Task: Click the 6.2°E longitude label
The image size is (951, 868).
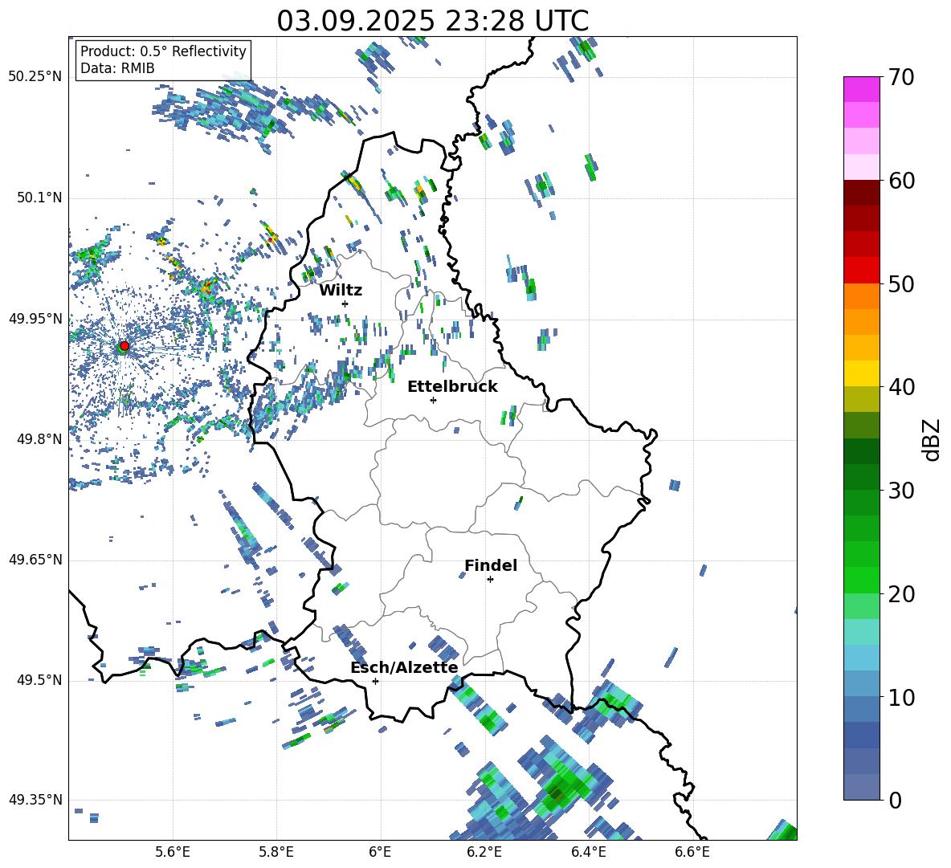Action: (484, 852)
